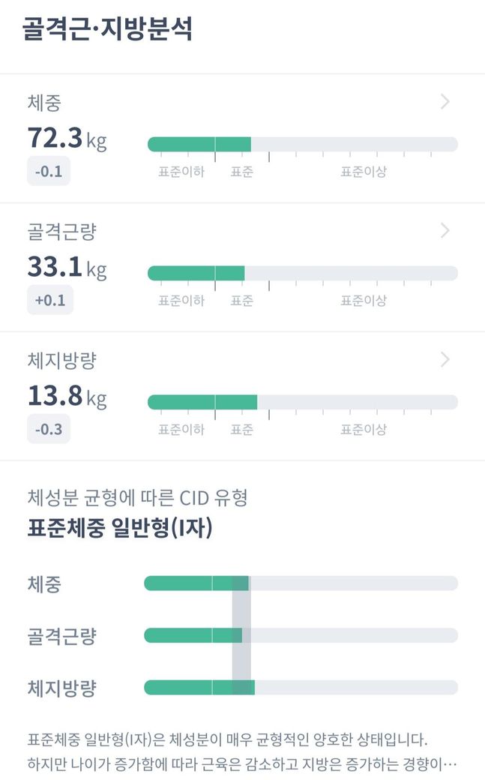This screenshot has width=485, height=780.
Task: Click the 골격근량 range bar in top section
Action: (x=302, y=274)
